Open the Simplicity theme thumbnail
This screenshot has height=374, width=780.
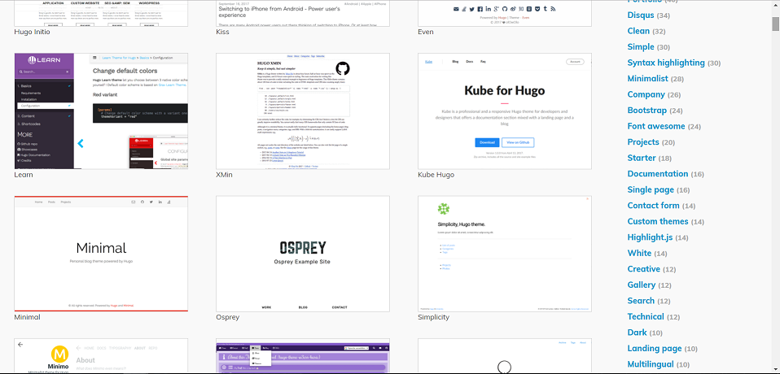click(x=505, y=254)
